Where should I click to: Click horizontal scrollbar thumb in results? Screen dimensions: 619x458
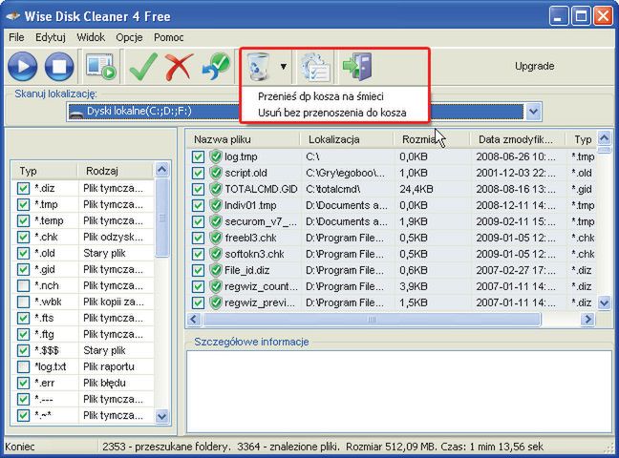[372, 319]
